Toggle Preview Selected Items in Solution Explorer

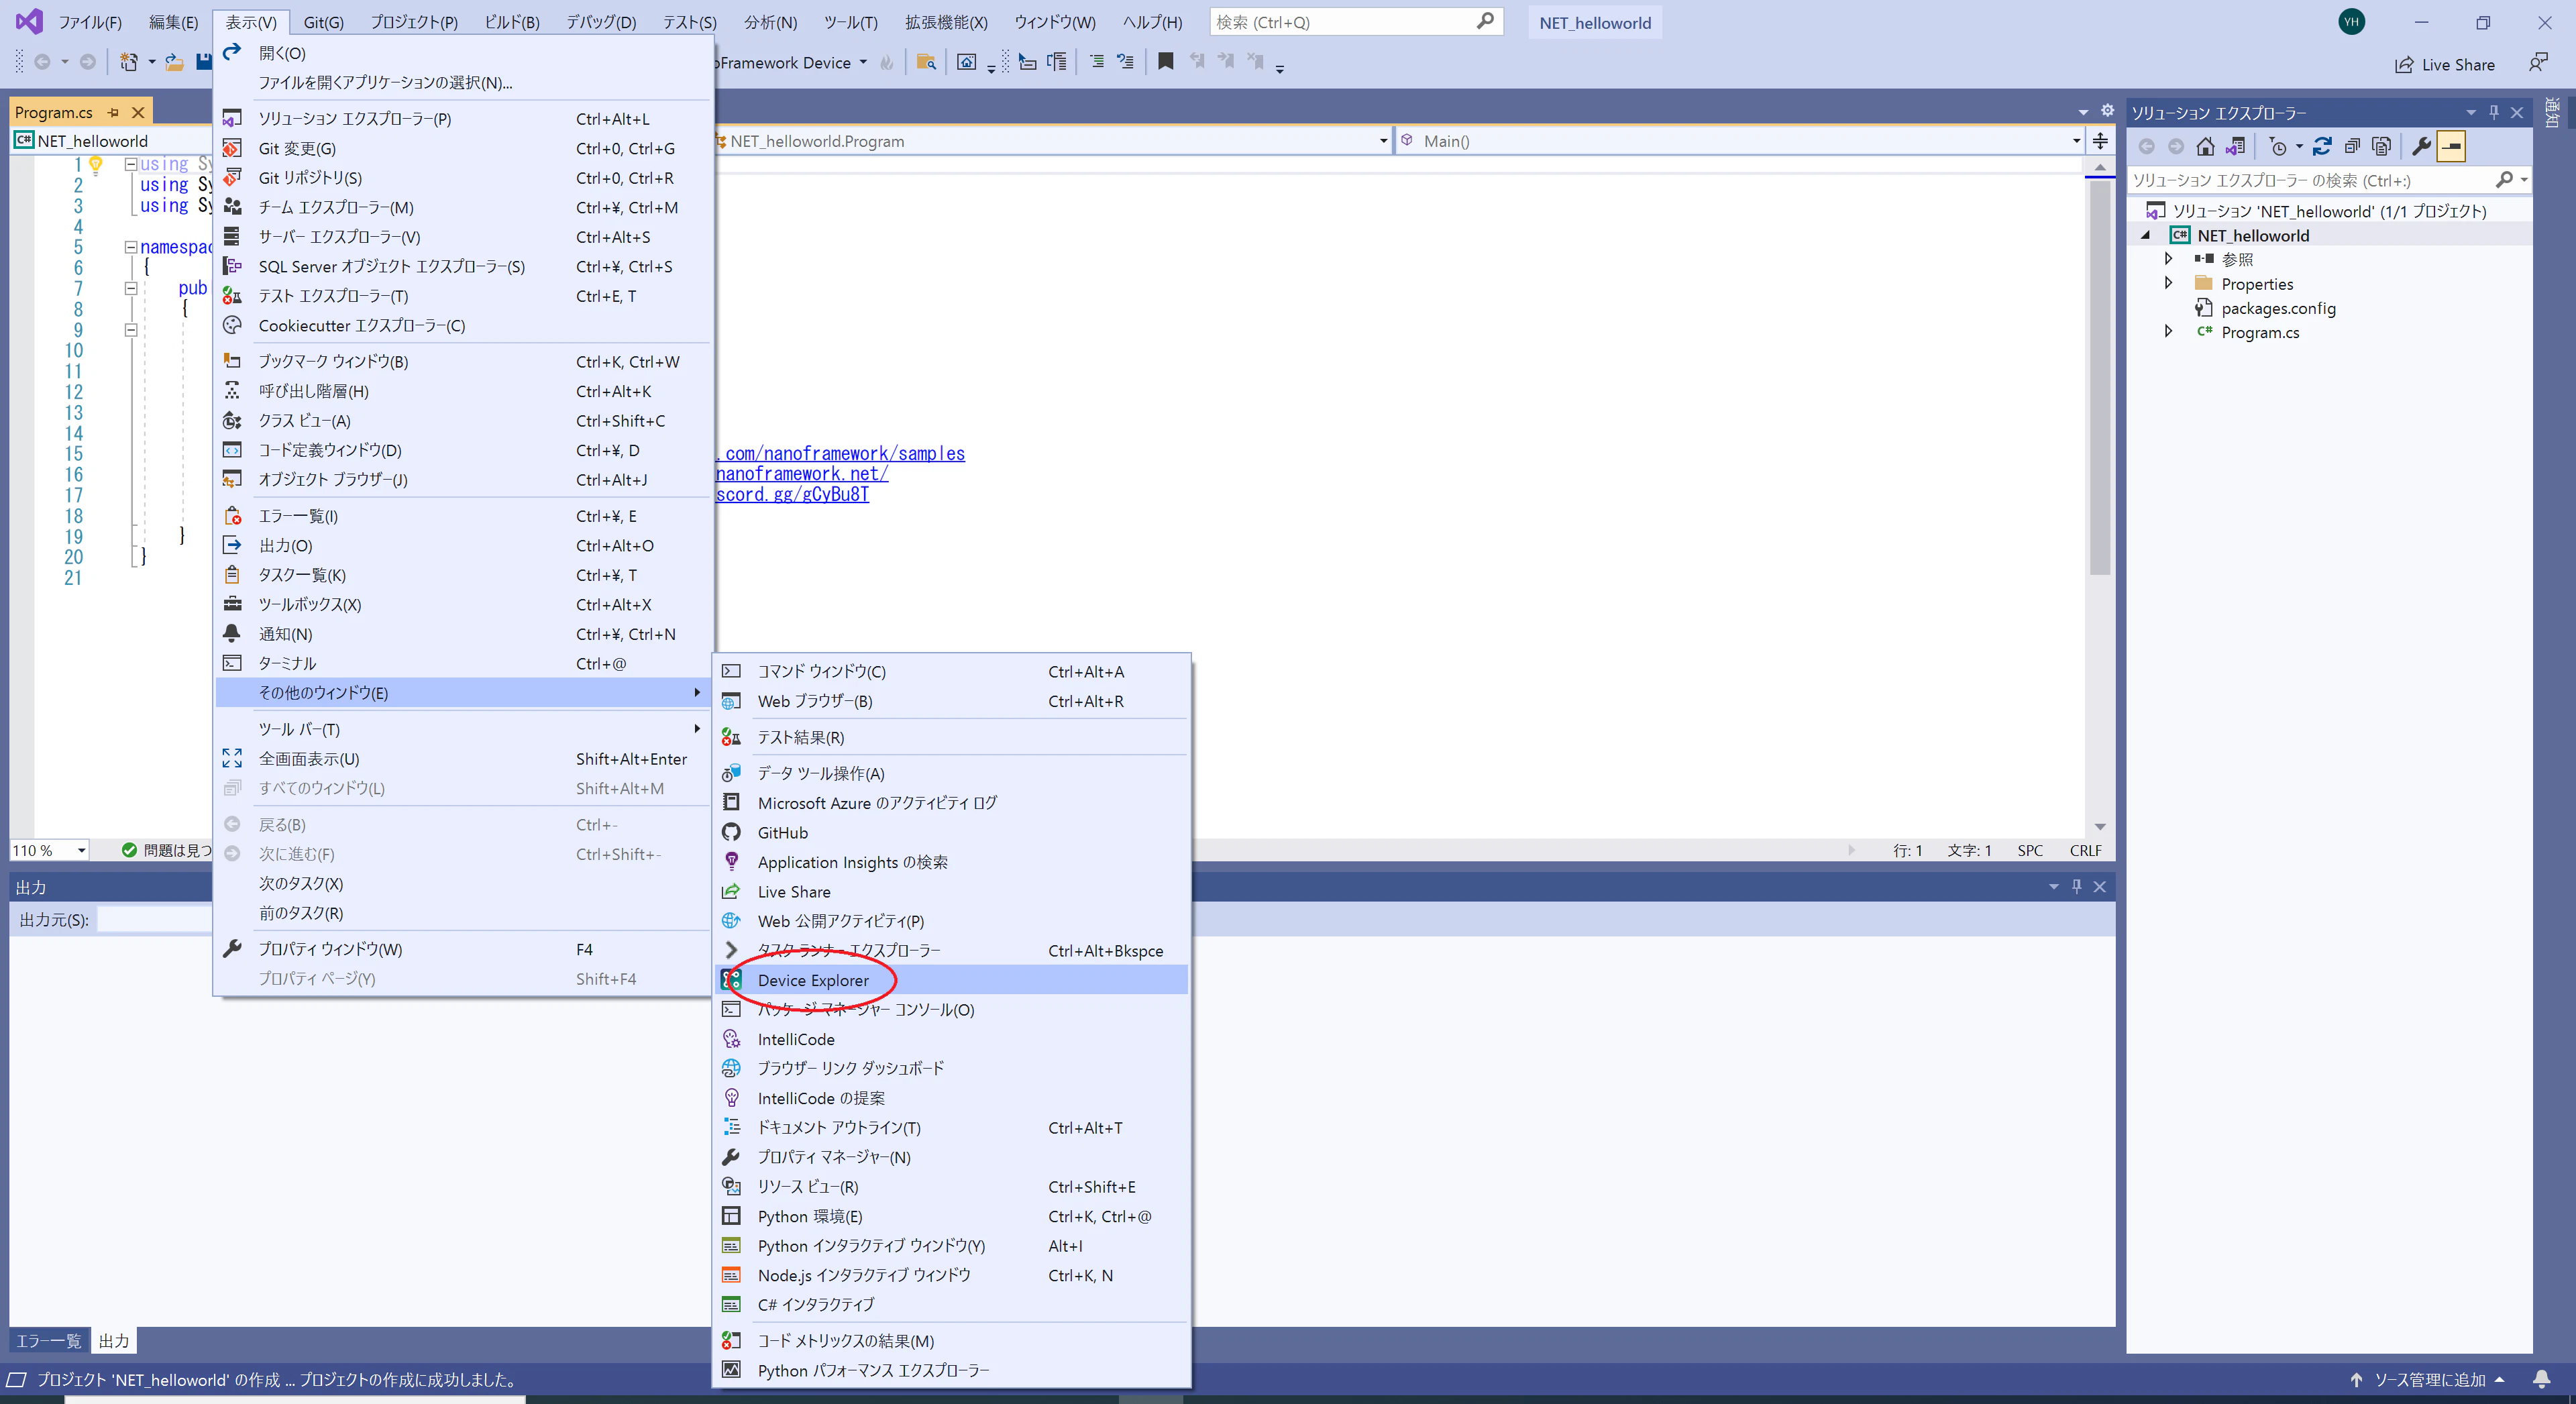tap(2451, 147)
